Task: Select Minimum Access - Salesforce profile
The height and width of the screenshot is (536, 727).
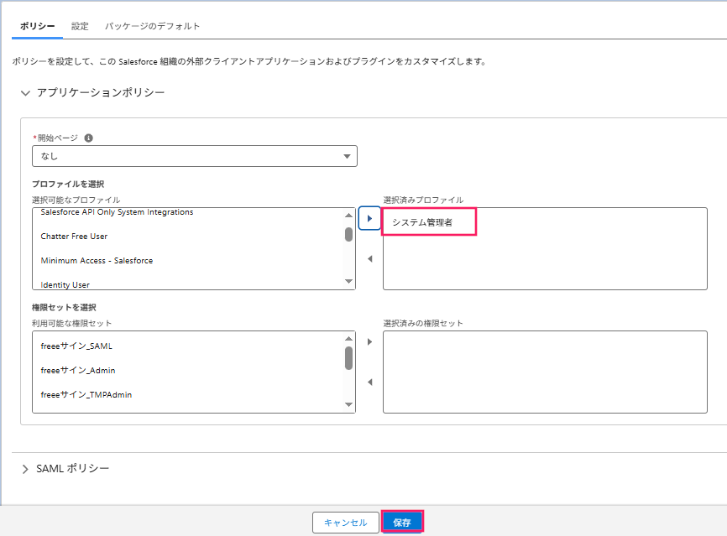Action: [x=97, y=261]
